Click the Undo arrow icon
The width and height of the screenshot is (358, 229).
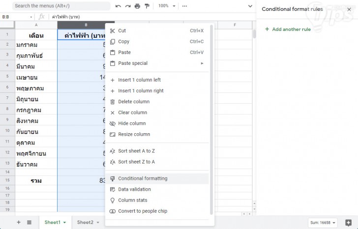point(118,6)
